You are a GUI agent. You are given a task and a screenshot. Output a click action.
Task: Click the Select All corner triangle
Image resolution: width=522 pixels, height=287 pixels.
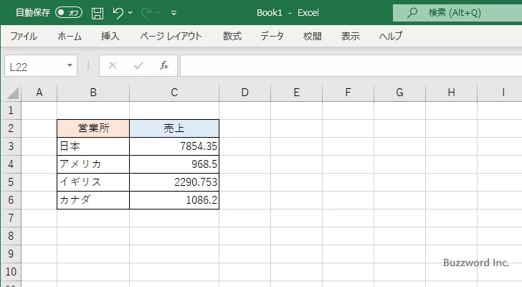coord(12,93)
